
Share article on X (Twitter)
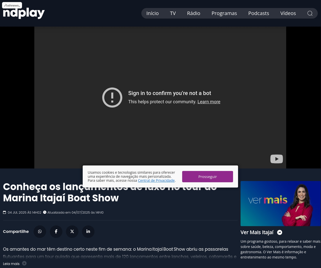tap(72, 231)
